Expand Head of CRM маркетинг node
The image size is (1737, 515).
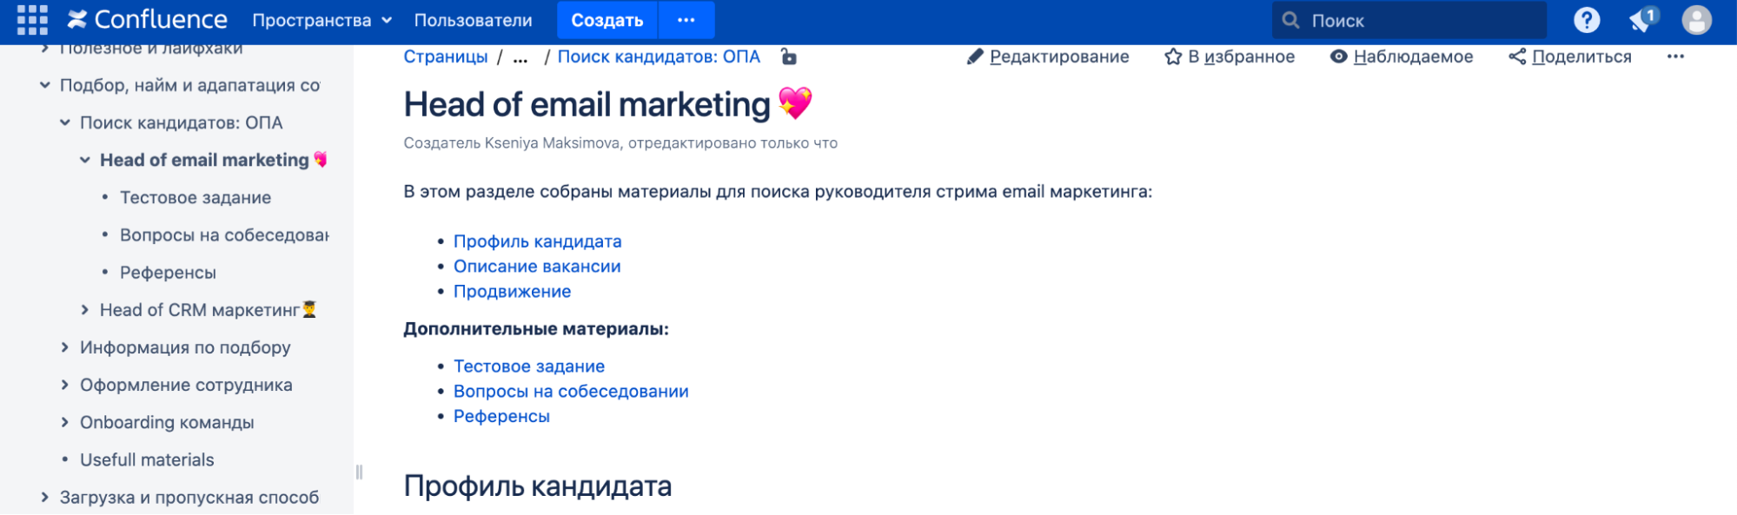point(85,310)
